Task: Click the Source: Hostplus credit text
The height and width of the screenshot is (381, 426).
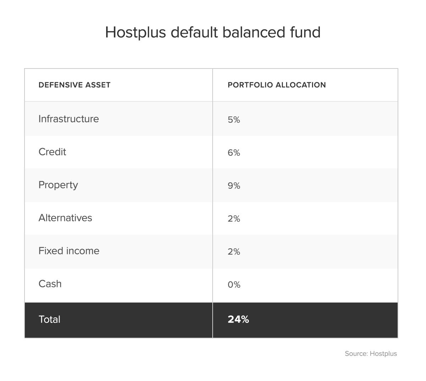Action: [371, 354]
